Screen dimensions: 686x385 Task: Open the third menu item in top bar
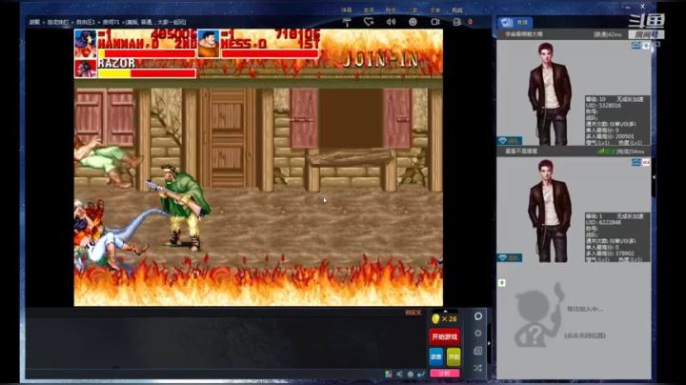[x=391, y=10]
